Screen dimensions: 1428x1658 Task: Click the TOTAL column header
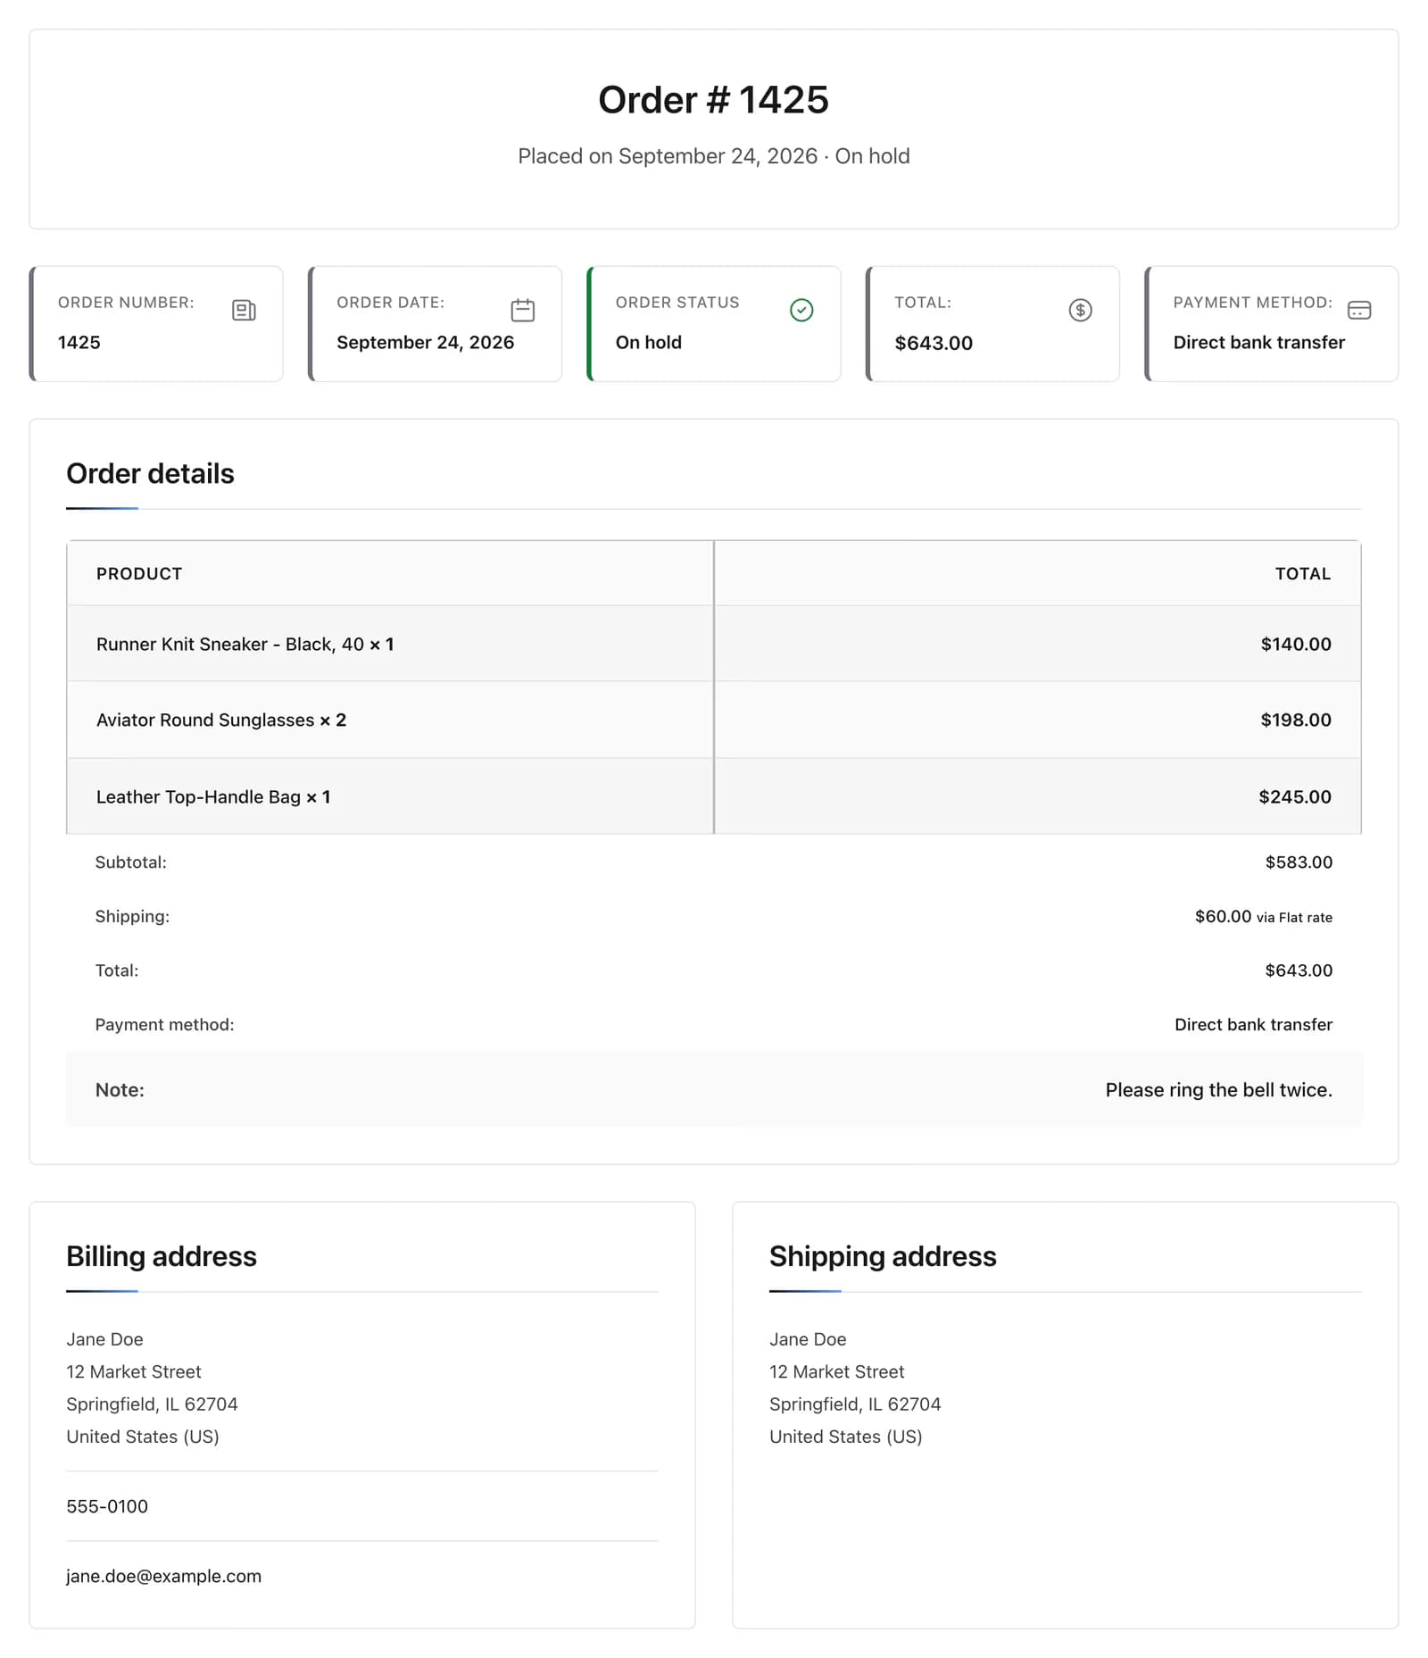click(x=1303, y=573)
